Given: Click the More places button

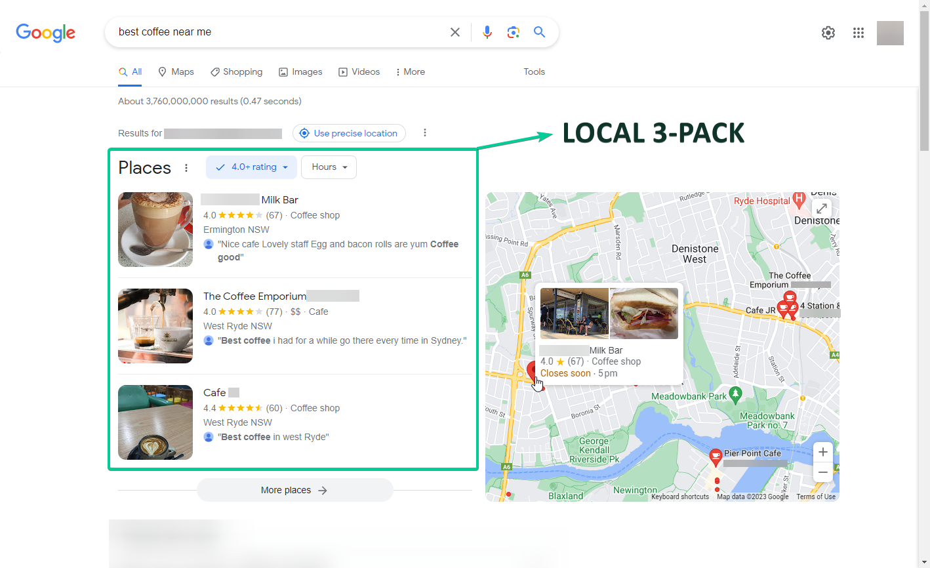Looking at the screenshot, I should (x=294, y=490).
